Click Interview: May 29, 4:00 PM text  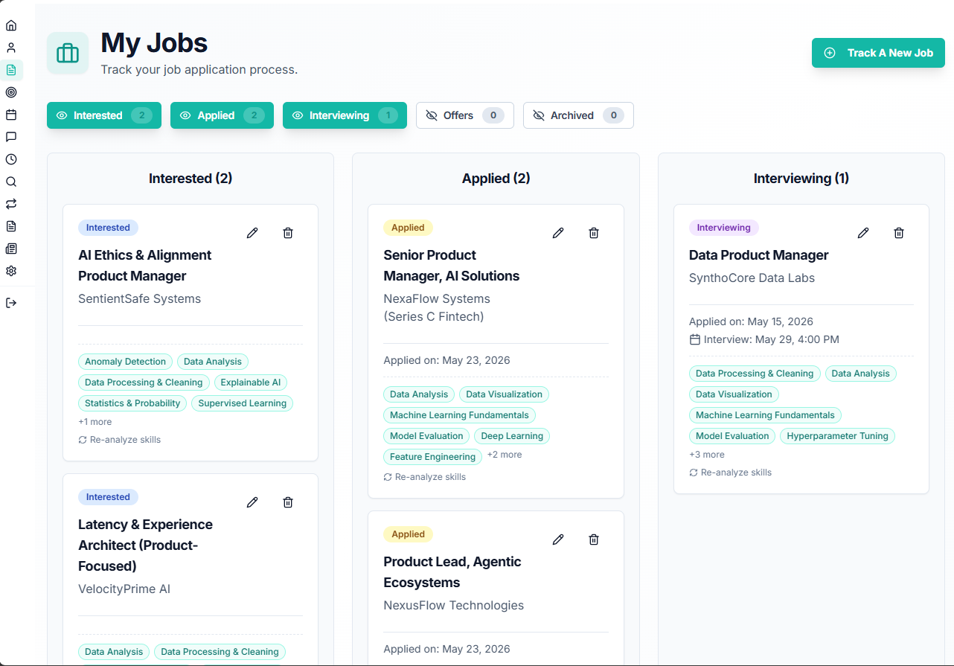click(772, 339)
